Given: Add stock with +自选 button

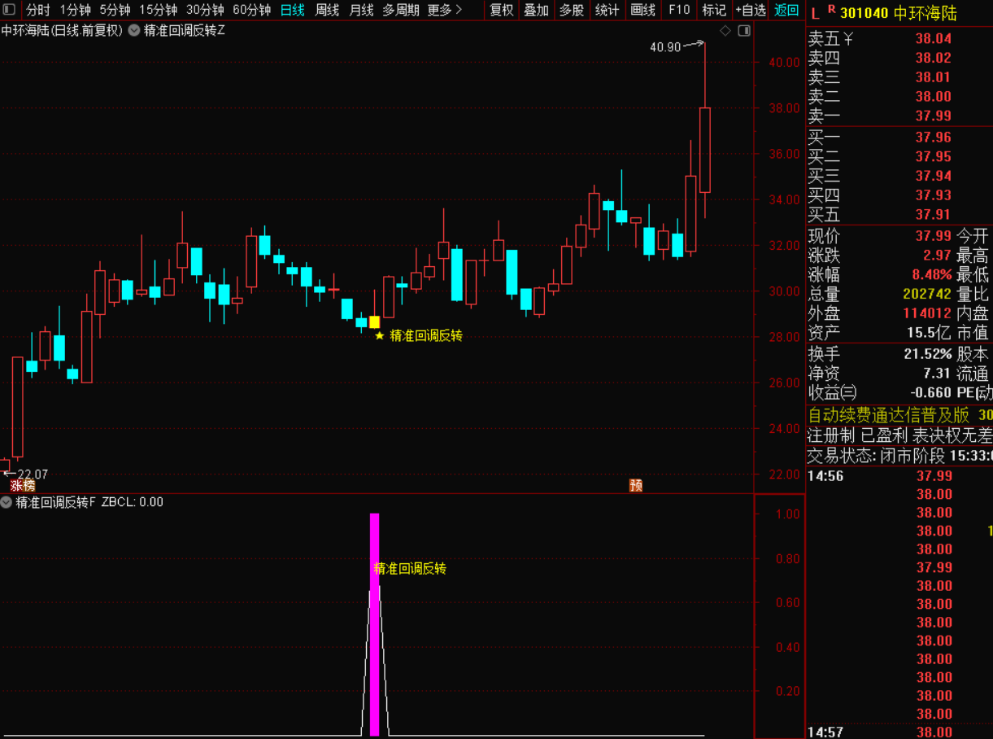Looking at the screenshot, I should [750, 10].
